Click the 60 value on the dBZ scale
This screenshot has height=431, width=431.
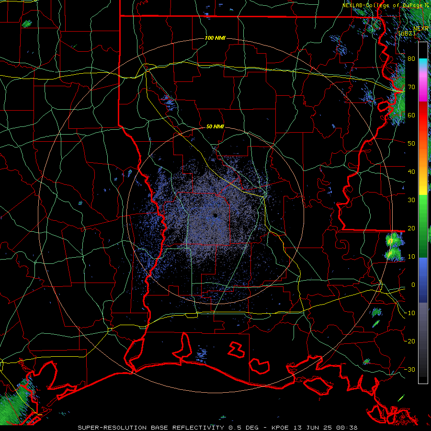[x=411, y=115]
